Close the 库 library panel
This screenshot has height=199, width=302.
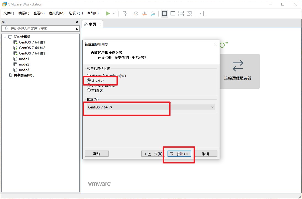tap(77, 22)
